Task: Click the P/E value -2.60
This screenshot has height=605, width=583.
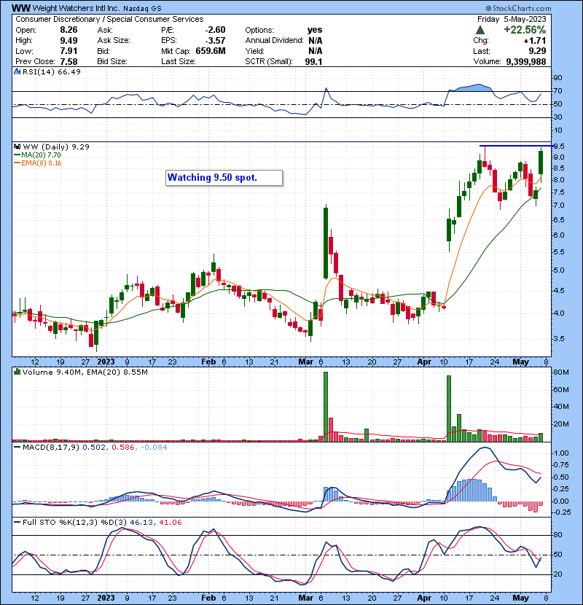Action: [215, 30]
